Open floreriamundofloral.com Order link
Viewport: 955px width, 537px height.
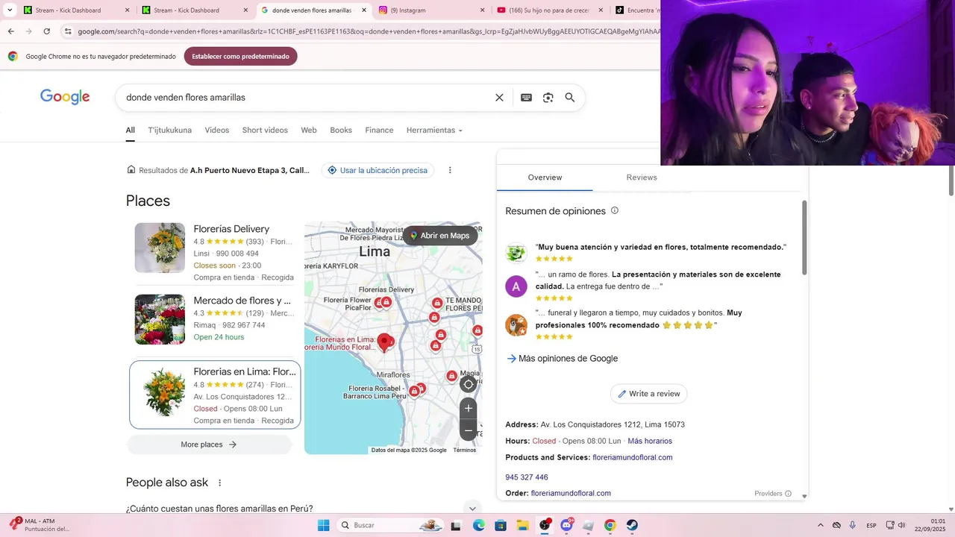click(571, 493)
